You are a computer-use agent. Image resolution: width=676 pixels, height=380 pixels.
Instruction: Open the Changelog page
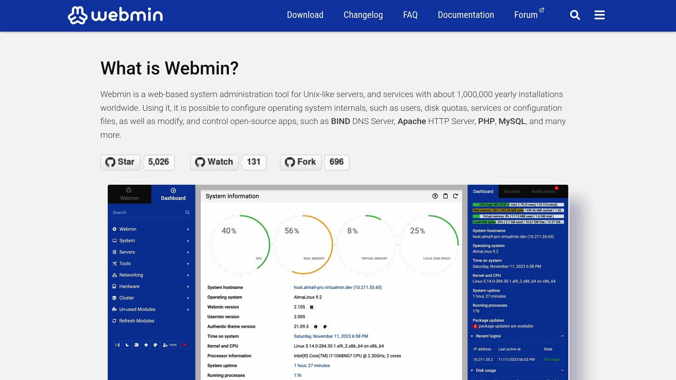[x=363, y=15]
